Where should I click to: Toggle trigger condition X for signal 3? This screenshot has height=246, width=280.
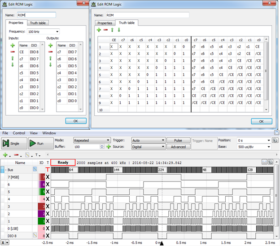point(48,206)
